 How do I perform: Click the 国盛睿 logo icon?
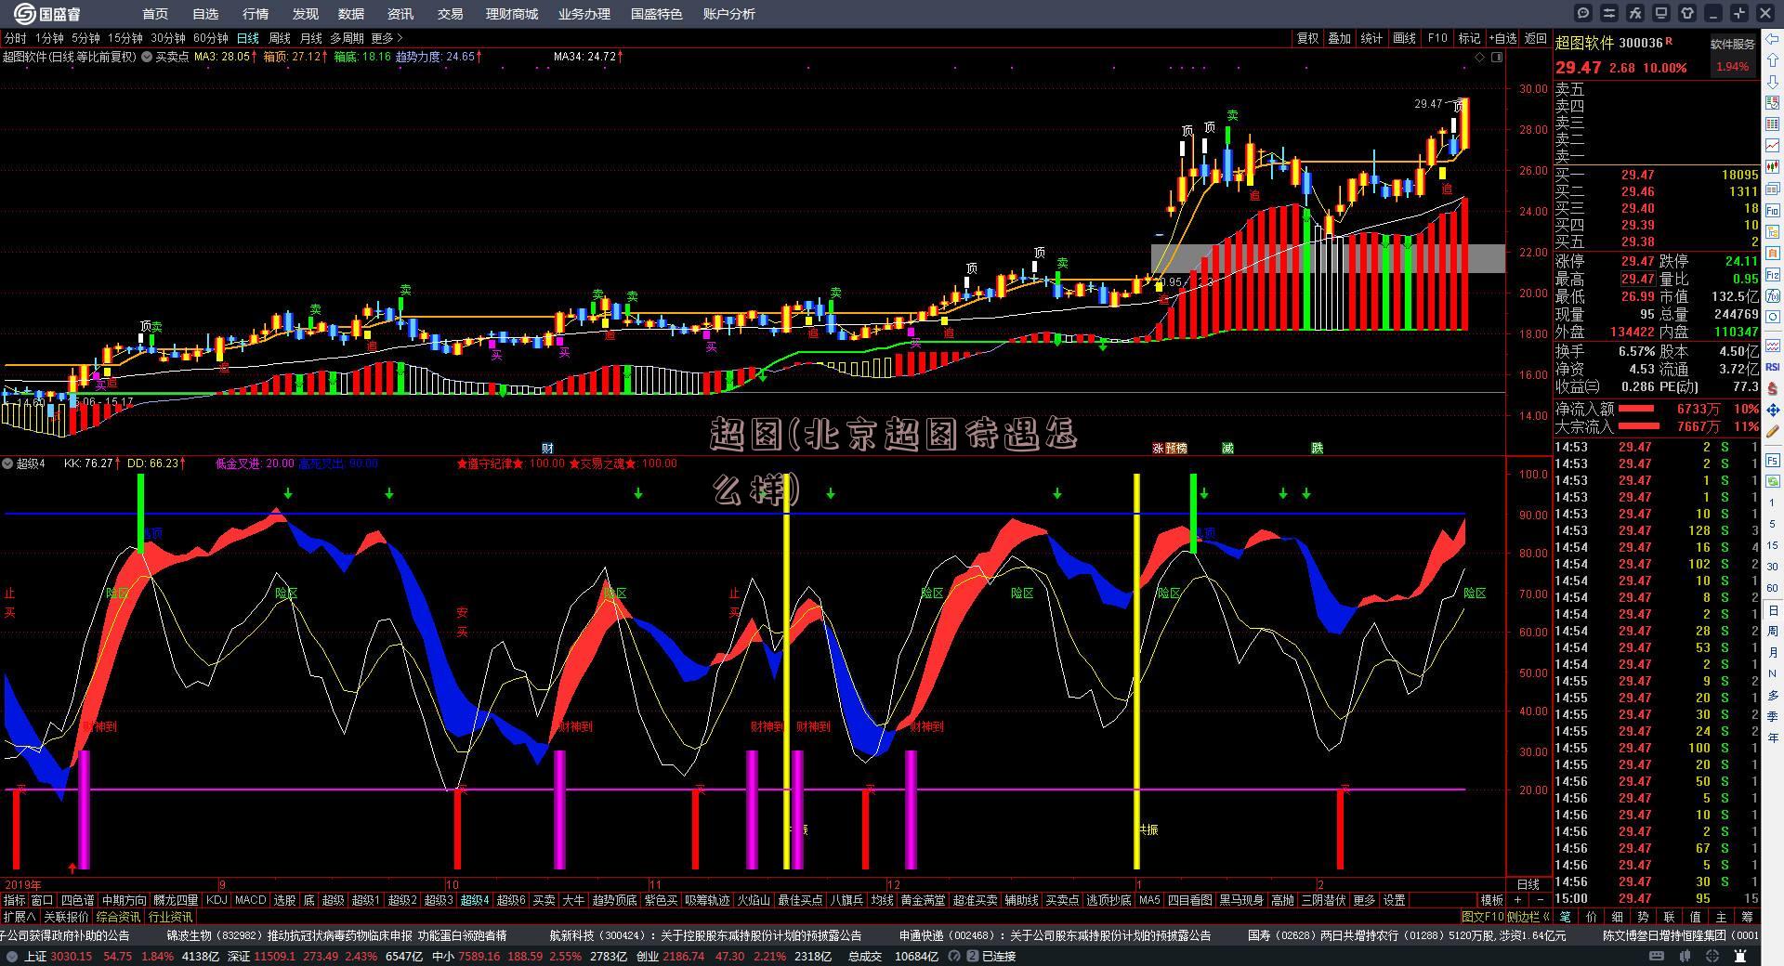click(x=24, y=14)
